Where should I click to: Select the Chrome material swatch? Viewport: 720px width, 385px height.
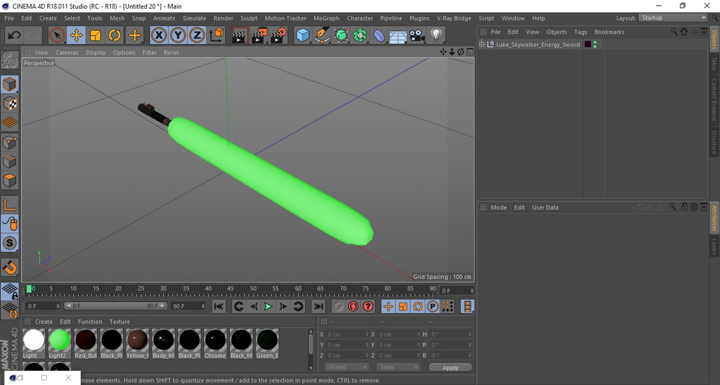click(215, 343)
